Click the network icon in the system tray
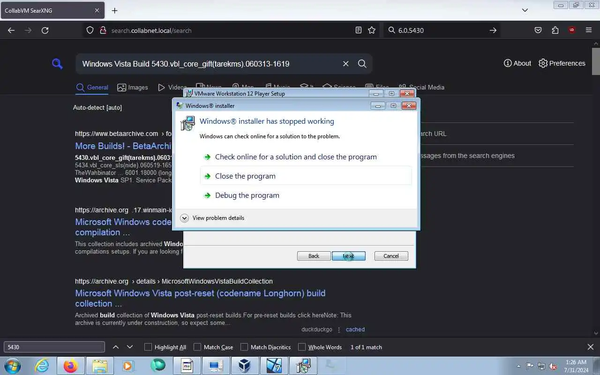The width and height of the screenshot is (600, 375). coord(541,366)
